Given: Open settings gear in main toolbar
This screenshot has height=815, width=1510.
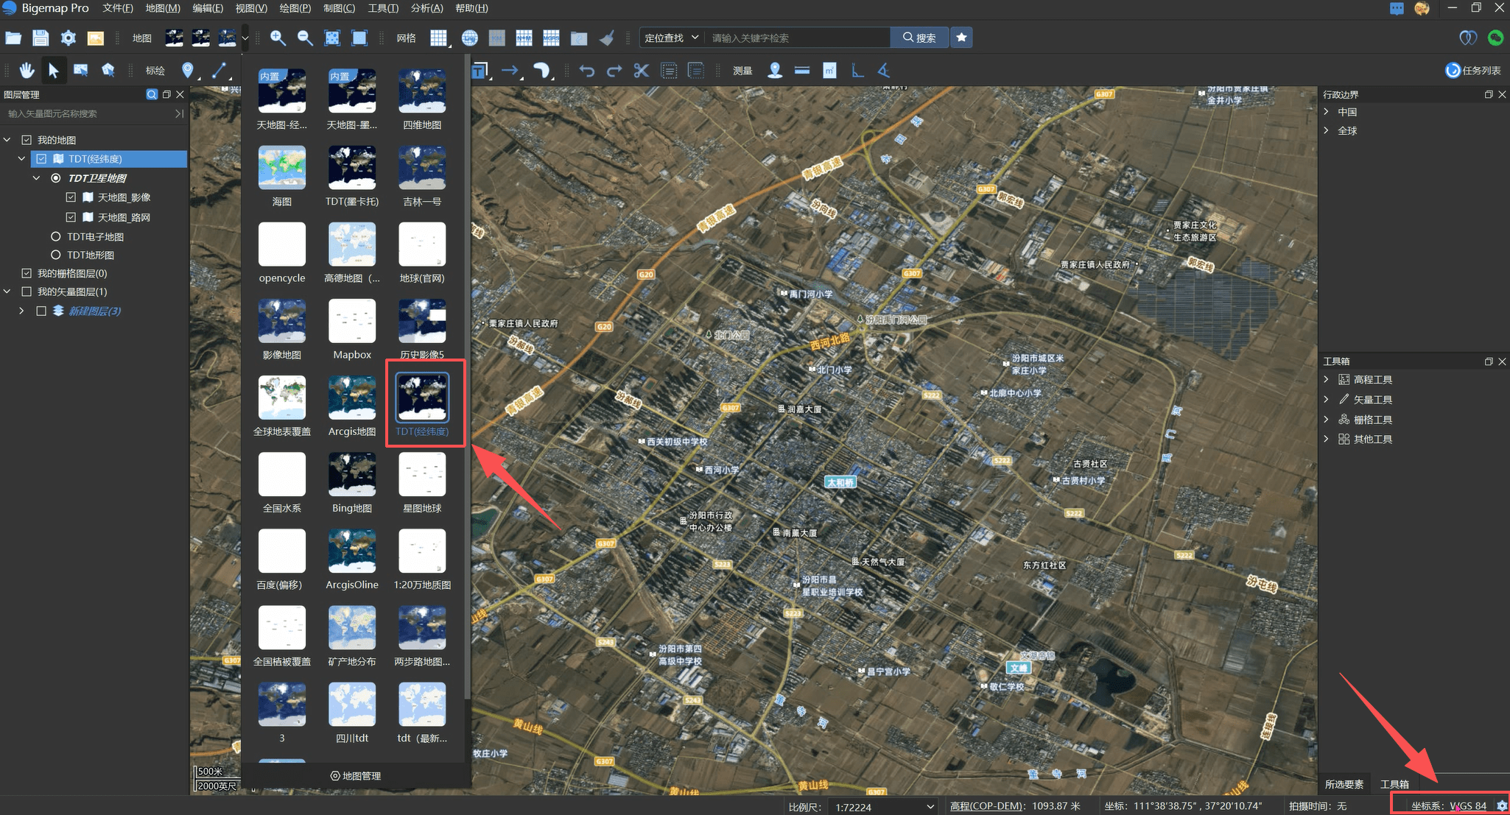Looking at the screenshot, I should [68, 38].
